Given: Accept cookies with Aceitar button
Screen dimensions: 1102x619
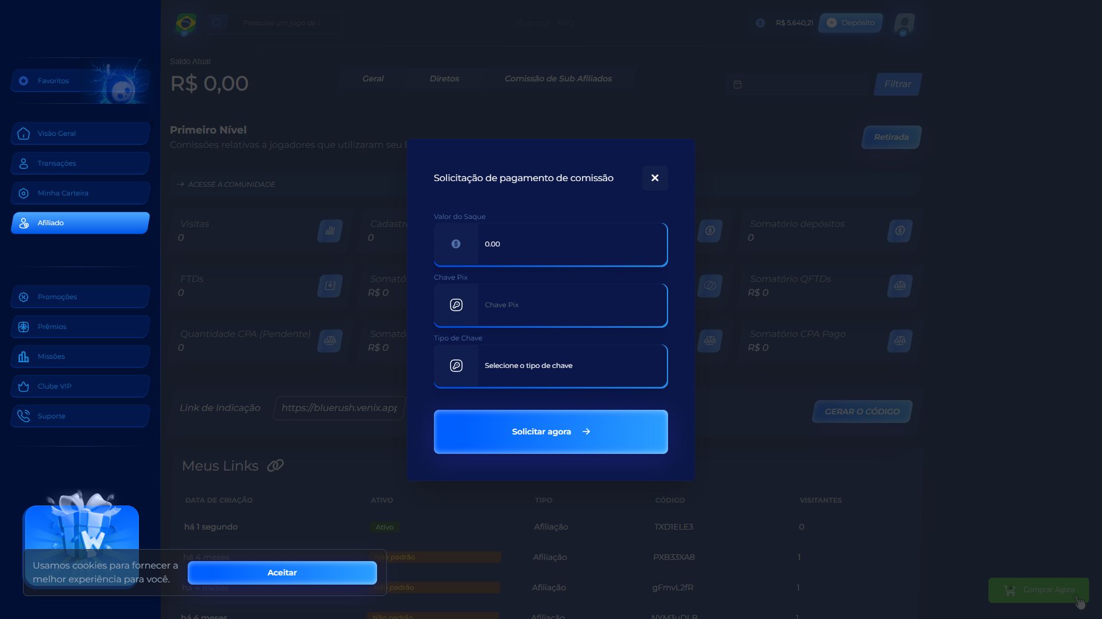Looking at the screenshot, I should pyautogui.click(x=282, y=573).
